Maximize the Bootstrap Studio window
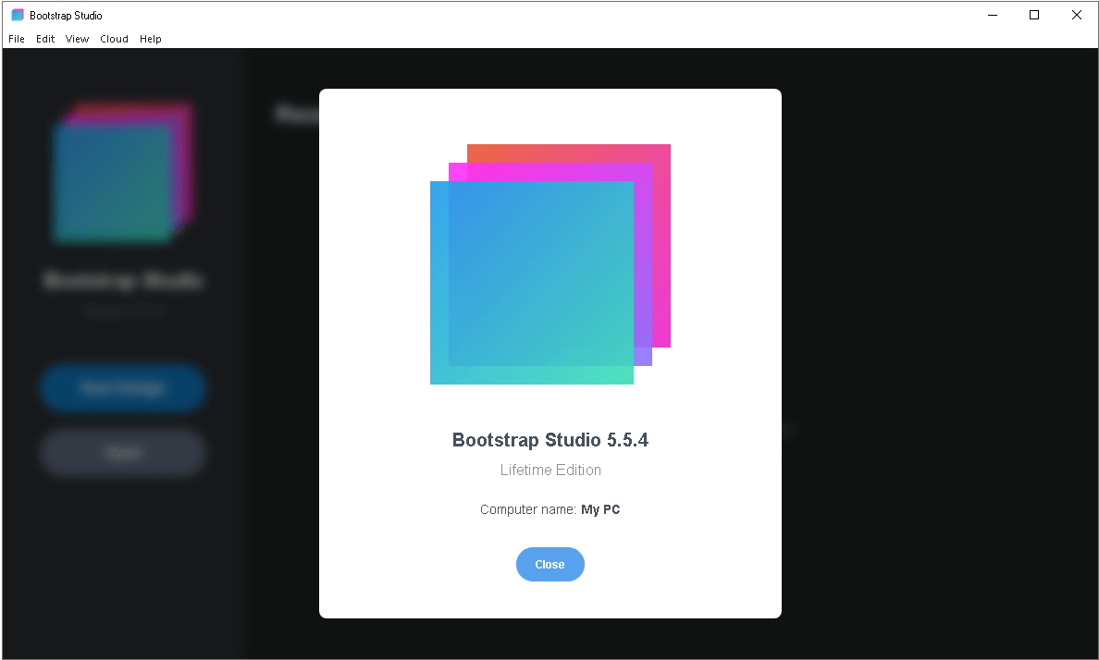1099x660 pixels. click(1034, 15)
